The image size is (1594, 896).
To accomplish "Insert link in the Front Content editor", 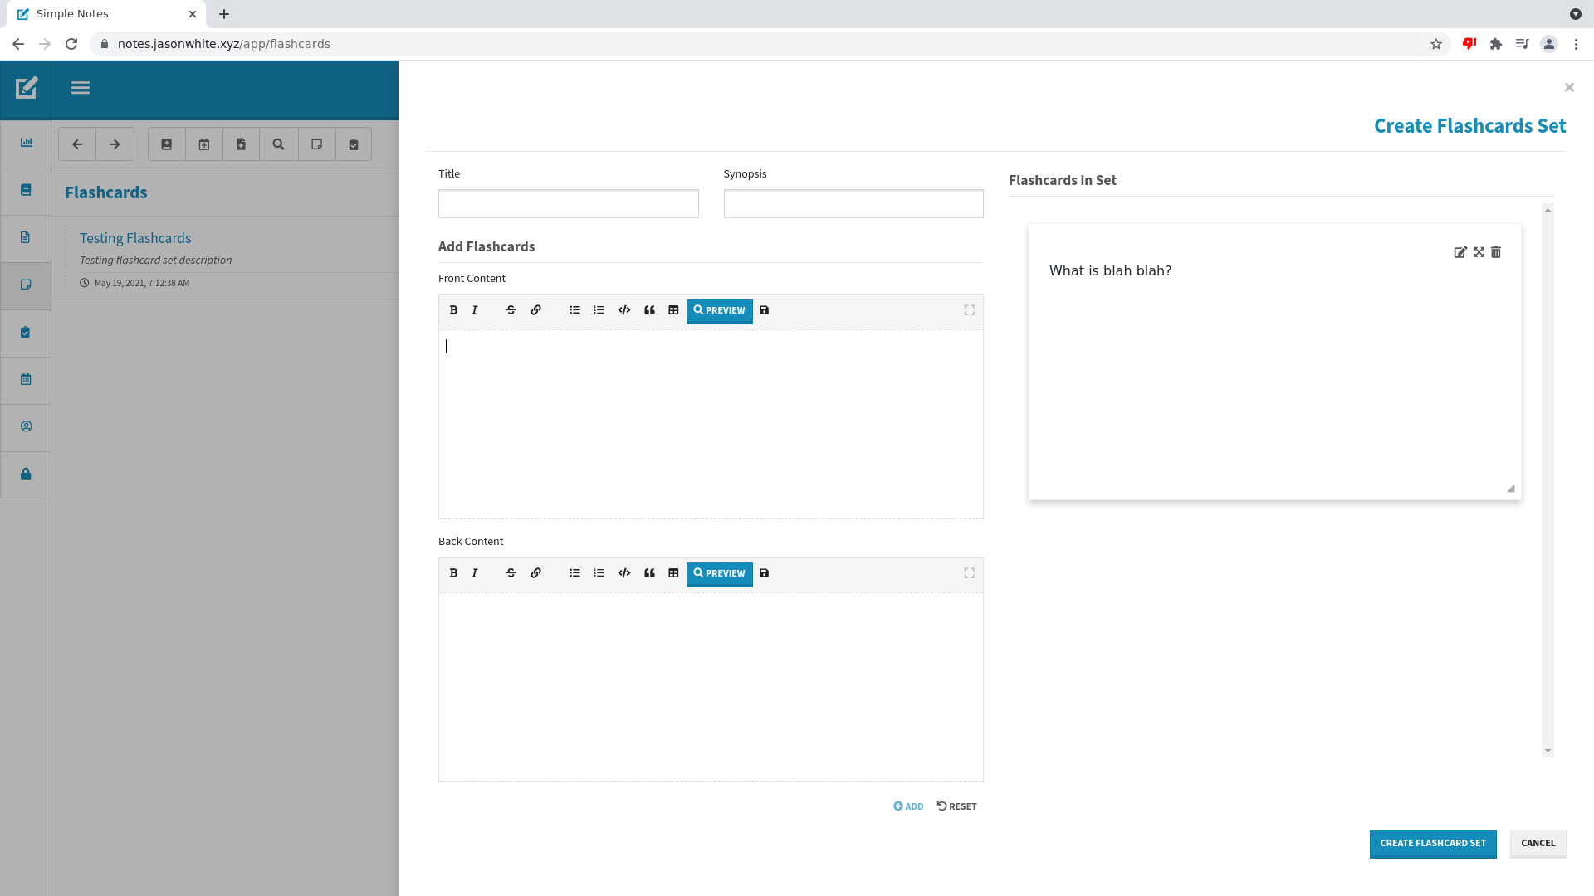I will point(535,310).
